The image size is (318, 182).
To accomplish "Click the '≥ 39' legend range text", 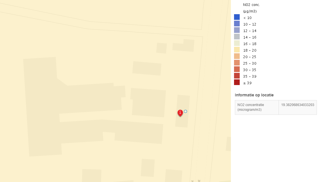I will (x=247, y=83).
